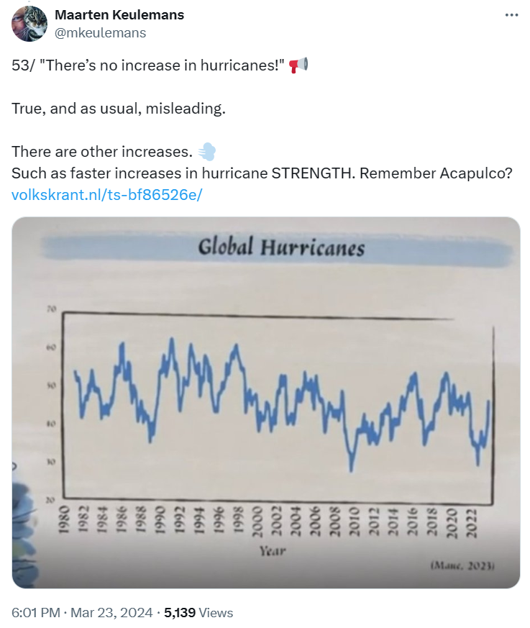Open the three-dot more options menu
The height and width of the screenshot is (628, 530).
(x=511, y=15)
